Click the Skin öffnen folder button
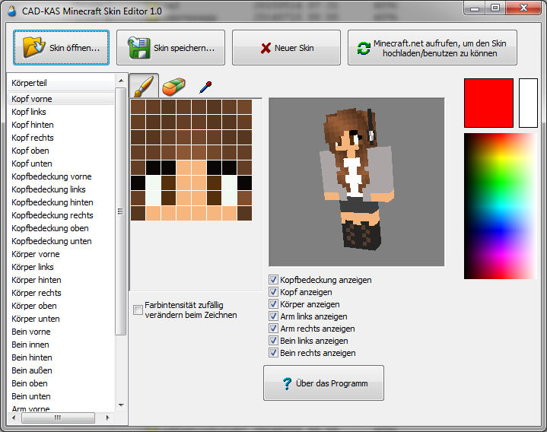547x432 pixels. pyautogui.click(x=61, y=48)
